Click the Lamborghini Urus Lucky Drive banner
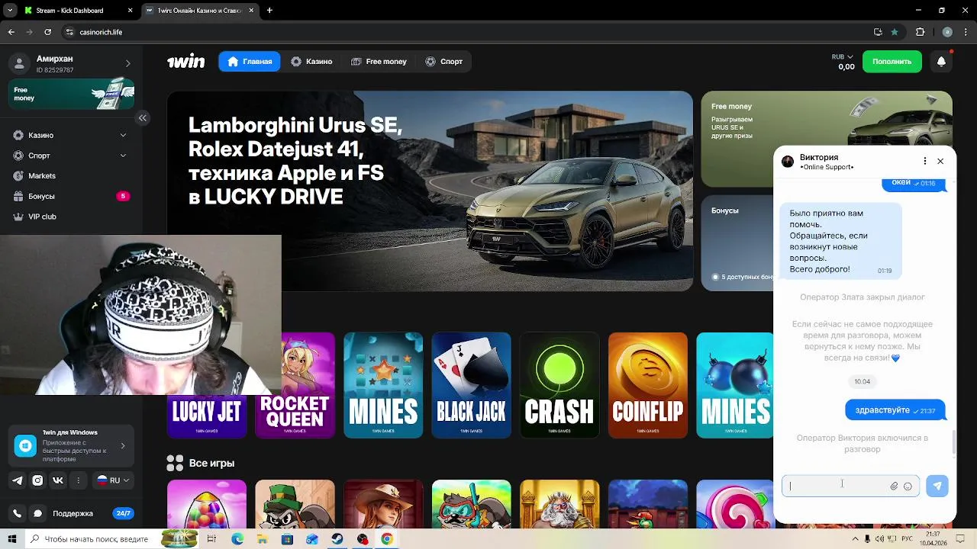The height and width of the screenshot is (549, 977). 430,191
